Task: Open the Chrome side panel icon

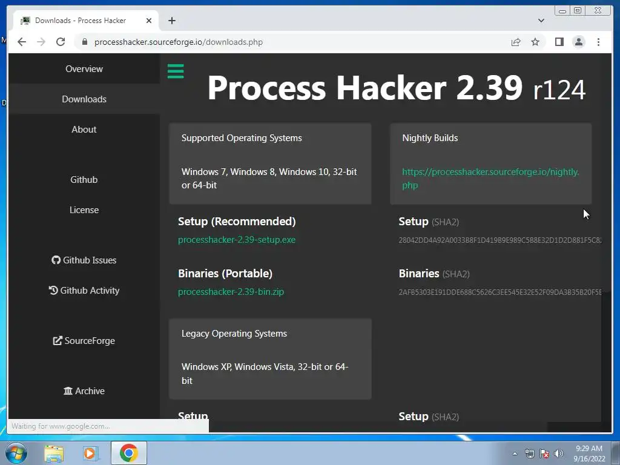Action: click(x=559, y=42)
